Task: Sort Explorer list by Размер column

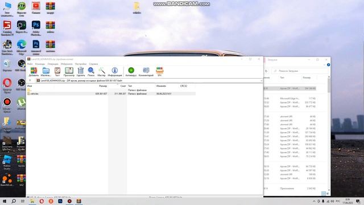Action: [307, 77]
